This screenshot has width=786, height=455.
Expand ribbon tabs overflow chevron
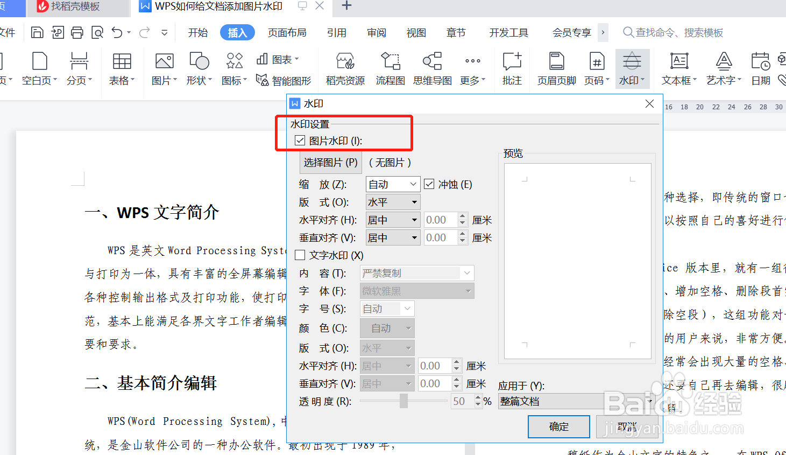pyautogui.click(x=603, y=32)
